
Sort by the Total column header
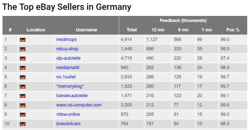click(x=132, y=30)
